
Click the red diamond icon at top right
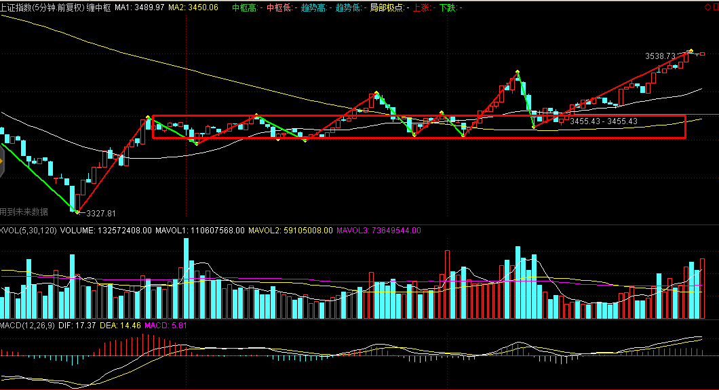tap(709, 6)
